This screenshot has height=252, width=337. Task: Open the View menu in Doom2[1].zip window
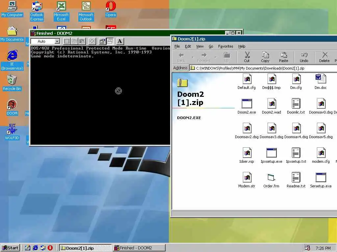coord(200,46)
